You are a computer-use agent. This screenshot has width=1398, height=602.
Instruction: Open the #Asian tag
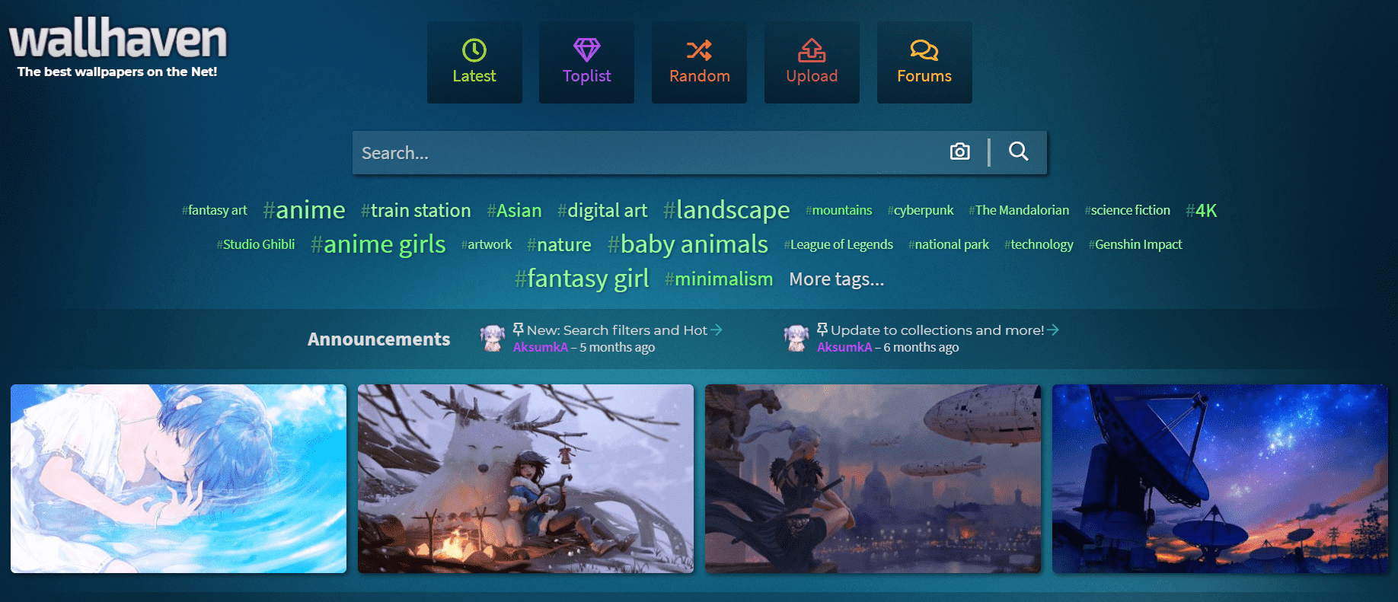[x=514, y=210]
